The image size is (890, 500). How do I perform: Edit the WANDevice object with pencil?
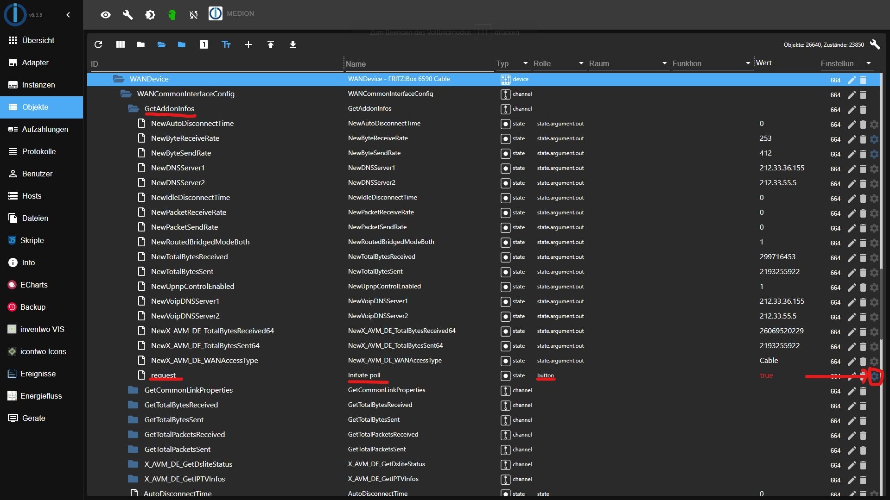852,80
